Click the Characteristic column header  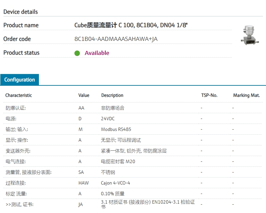19,95
